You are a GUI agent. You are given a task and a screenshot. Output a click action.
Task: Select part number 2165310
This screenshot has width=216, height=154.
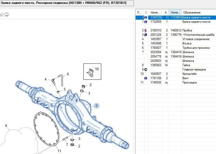click(x=156, y=30)
